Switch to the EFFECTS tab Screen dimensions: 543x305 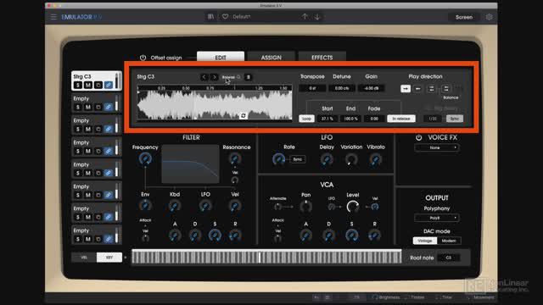coord(322,57)
